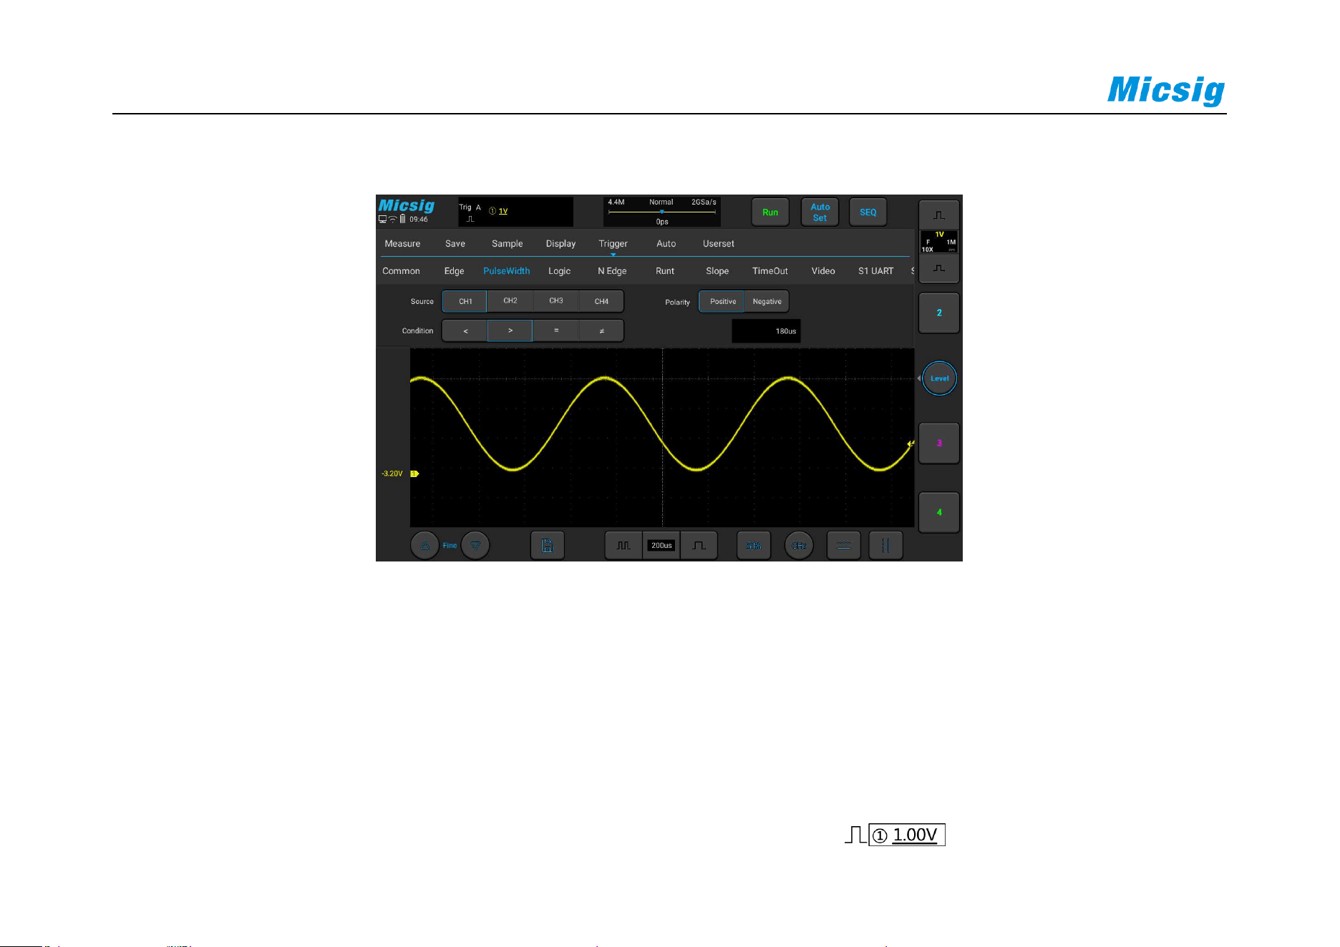Click the Micsig logo in the oscilloscope
This screenshot has width=1340, height=947.
point(407,205)
